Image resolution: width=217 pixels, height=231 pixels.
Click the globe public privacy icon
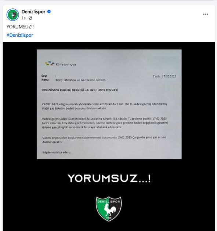click(30, 18)
